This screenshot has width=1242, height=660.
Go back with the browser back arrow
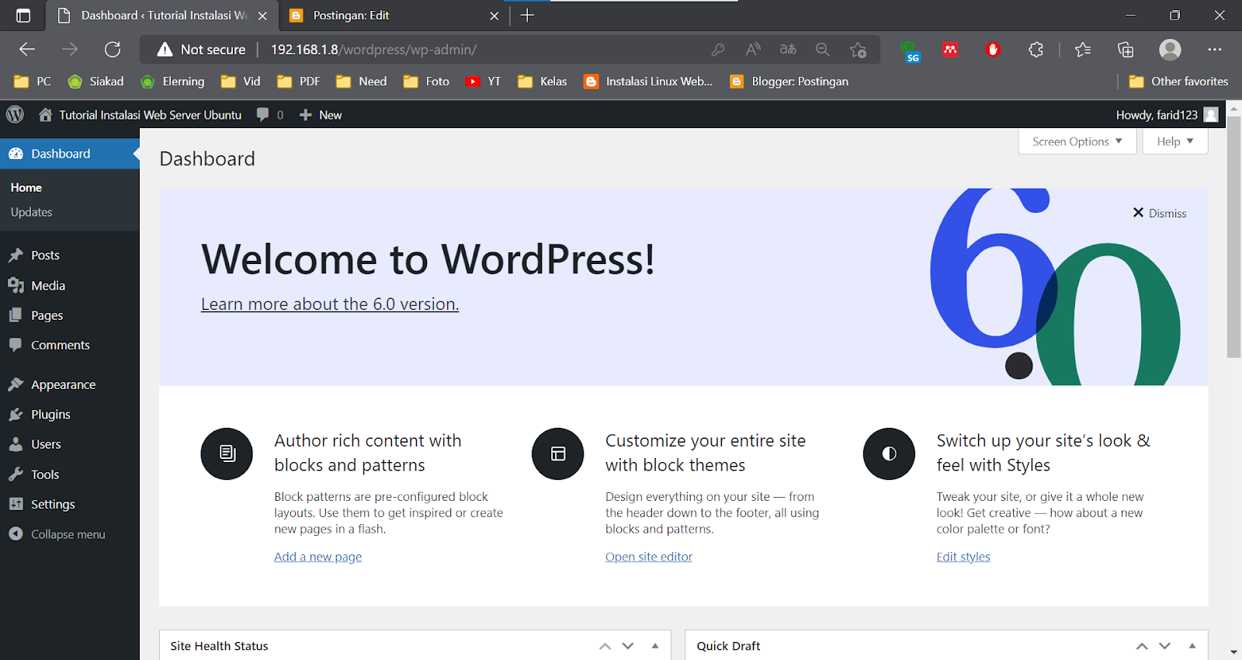27,50
